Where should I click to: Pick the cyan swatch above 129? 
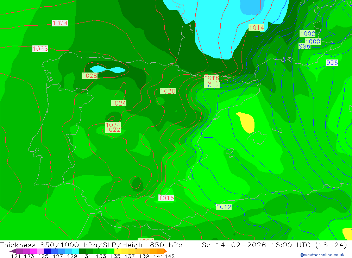(76, 251)
